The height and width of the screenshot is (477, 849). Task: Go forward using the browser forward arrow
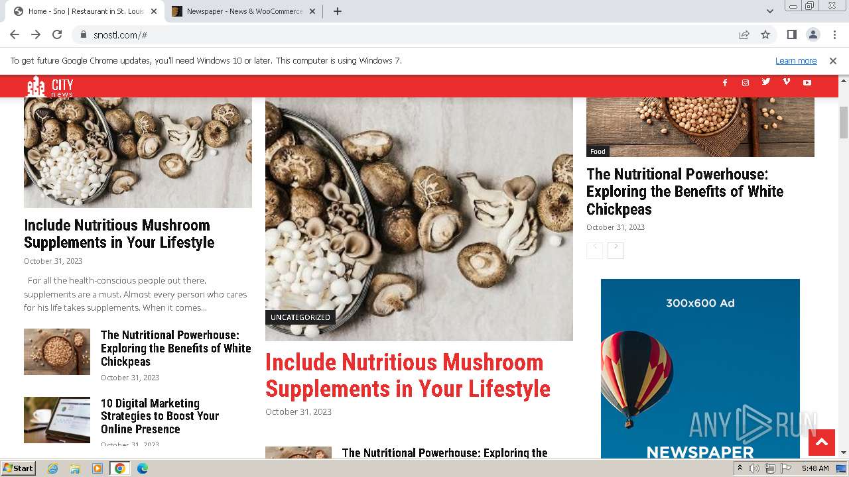(x=36, y=34)
